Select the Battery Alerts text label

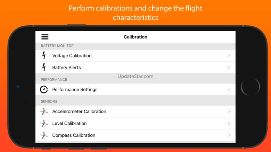click(66, 68)
